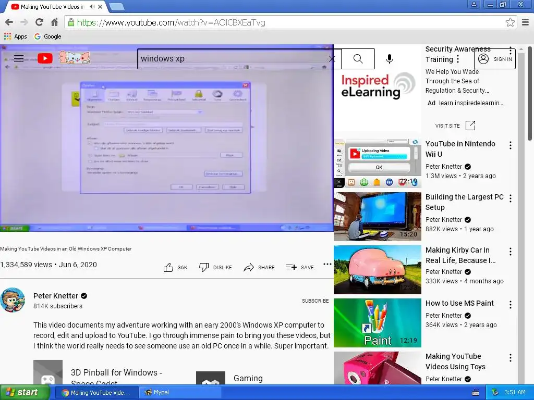Click the taskbar clock showing 3:51 AM
Screen dimensions: 534x400
click(x=515, y=392)
